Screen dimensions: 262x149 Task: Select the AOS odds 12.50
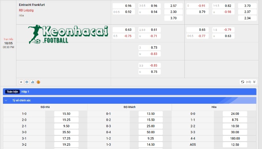[235, 145]
